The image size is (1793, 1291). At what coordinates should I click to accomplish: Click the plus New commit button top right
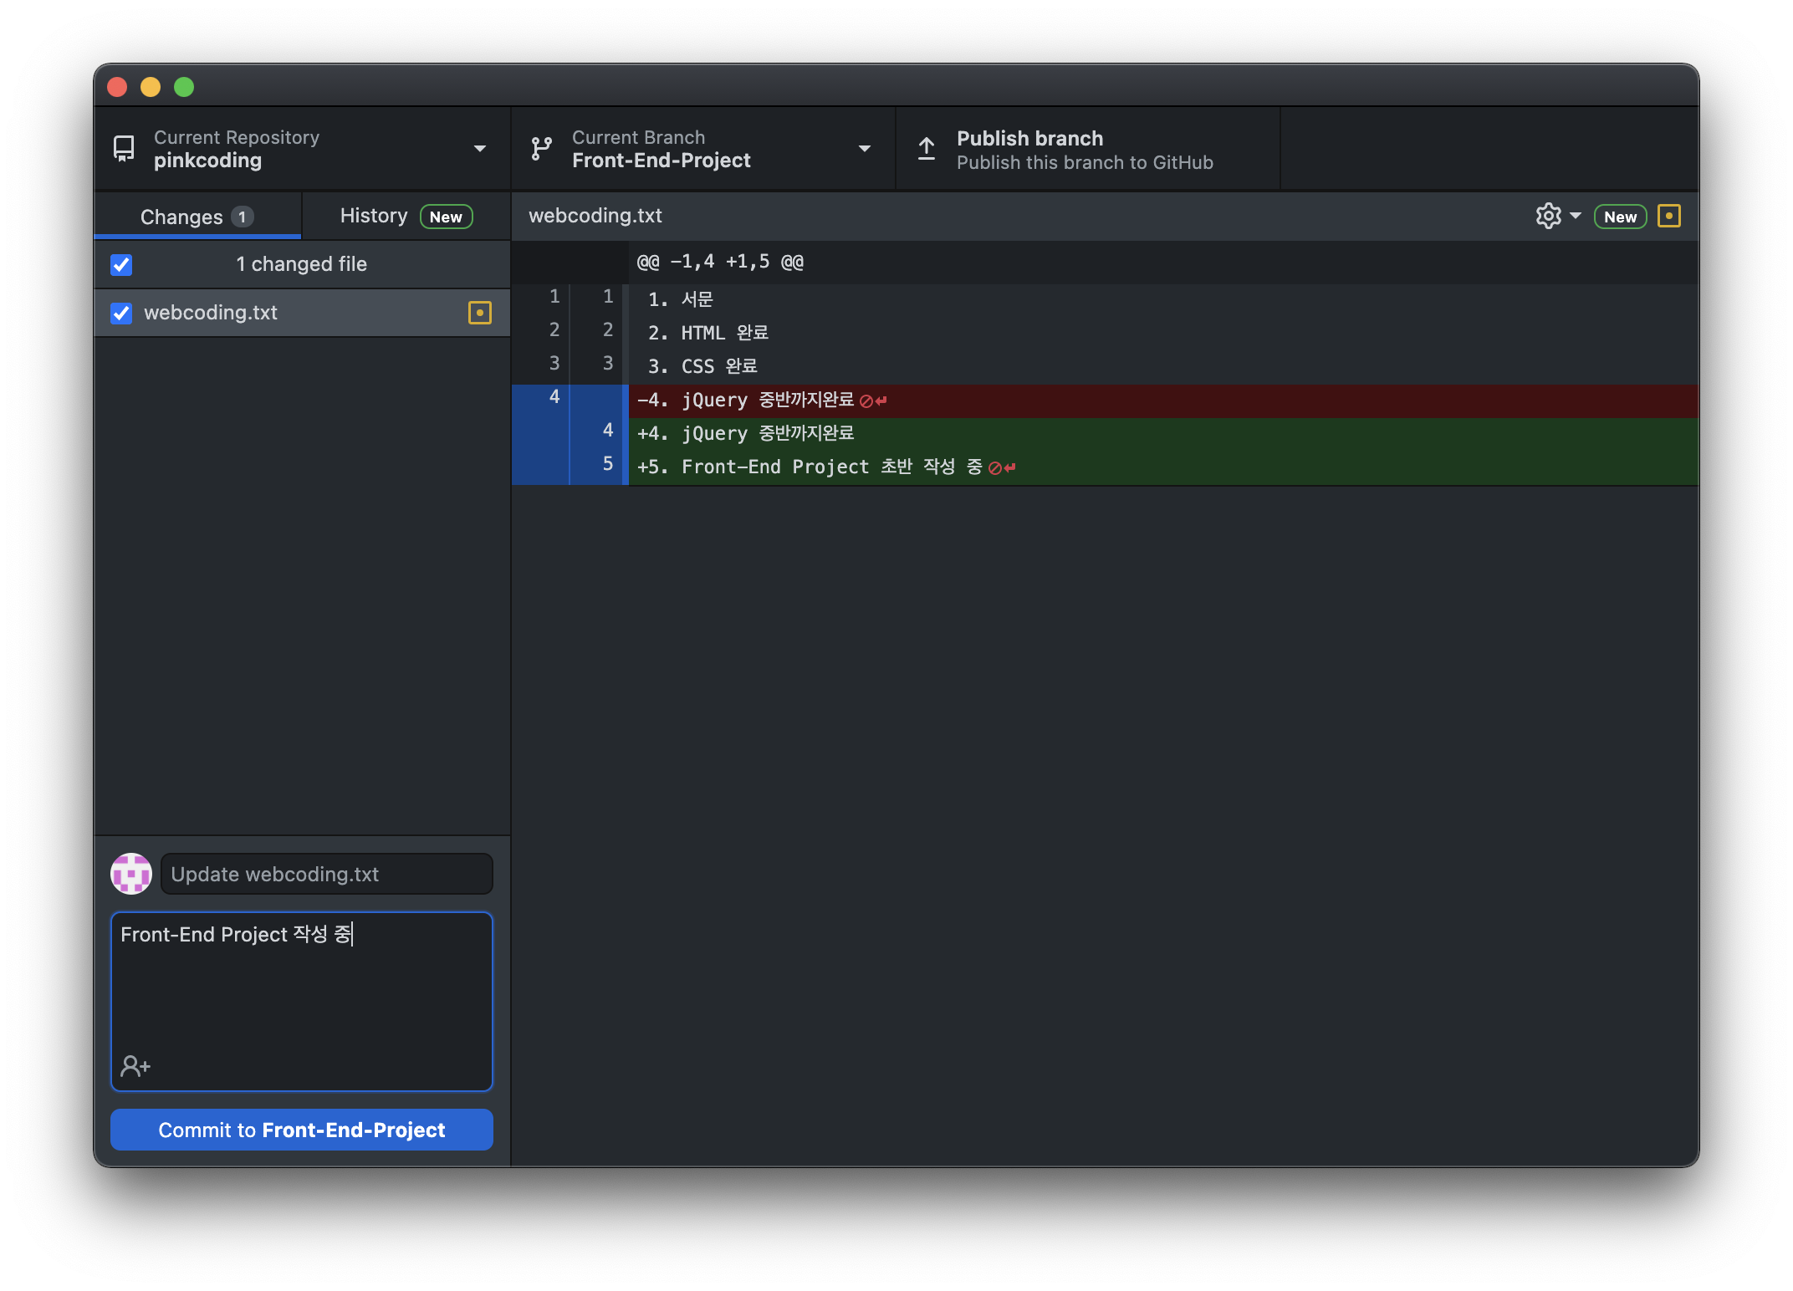click(1619, 216)
